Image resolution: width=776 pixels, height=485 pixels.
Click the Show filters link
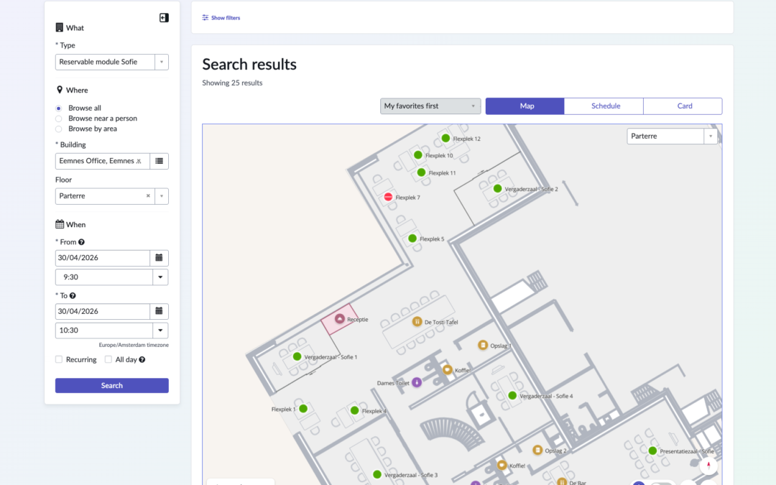(221, 18)
